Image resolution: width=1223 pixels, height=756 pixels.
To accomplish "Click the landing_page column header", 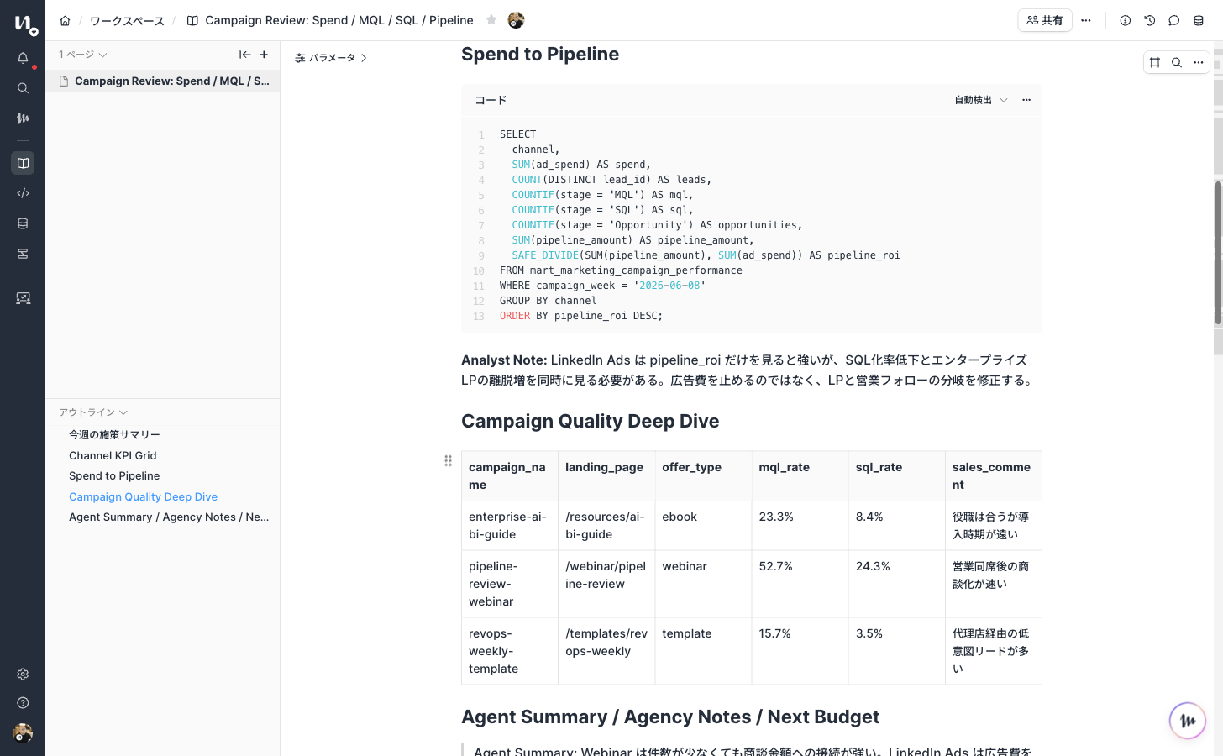I will pos(606,475).
